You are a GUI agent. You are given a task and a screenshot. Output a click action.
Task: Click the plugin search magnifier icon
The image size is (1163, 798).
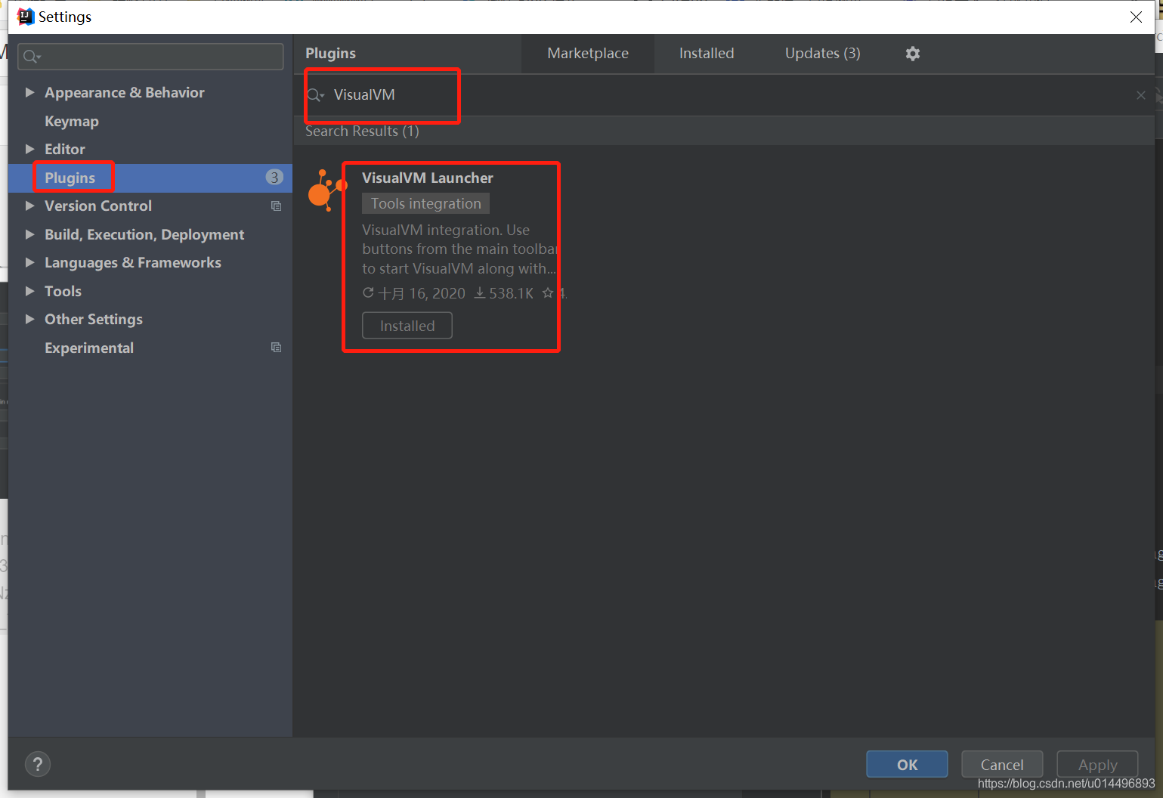pyautogui.click(x=315, y=95)
